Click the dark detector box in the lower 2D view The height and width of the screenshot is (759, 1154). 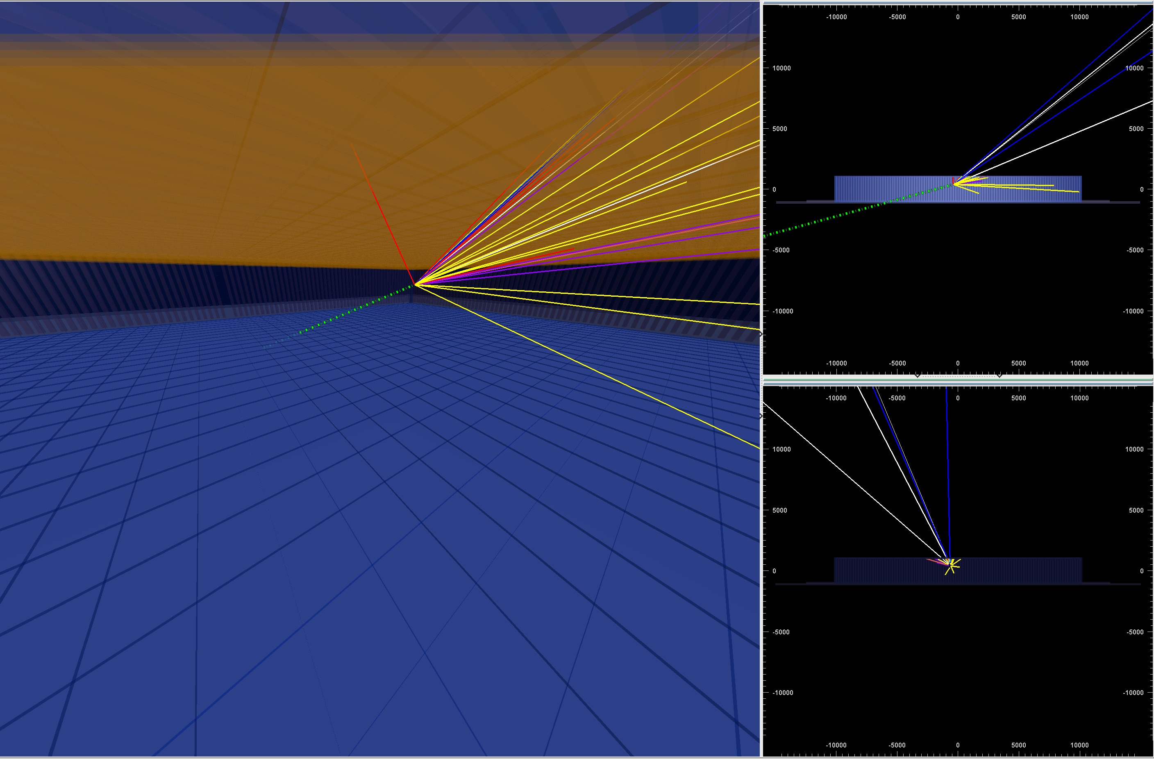tap(958, 570)
